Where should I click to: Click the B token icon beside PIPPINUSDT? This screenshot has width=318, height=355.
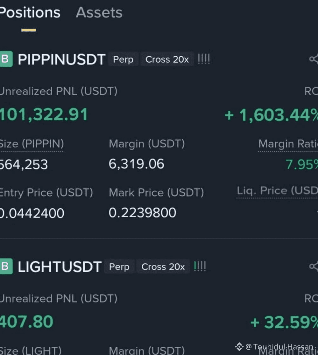(x=5, y=59)
